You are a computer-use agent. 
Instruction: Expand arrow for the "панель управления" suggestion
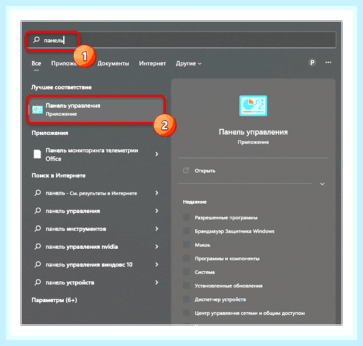click(157, 211)
